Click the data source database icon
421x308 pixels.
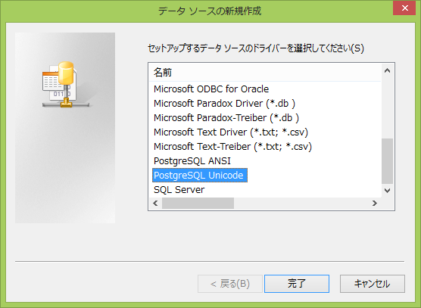[66, 85]
